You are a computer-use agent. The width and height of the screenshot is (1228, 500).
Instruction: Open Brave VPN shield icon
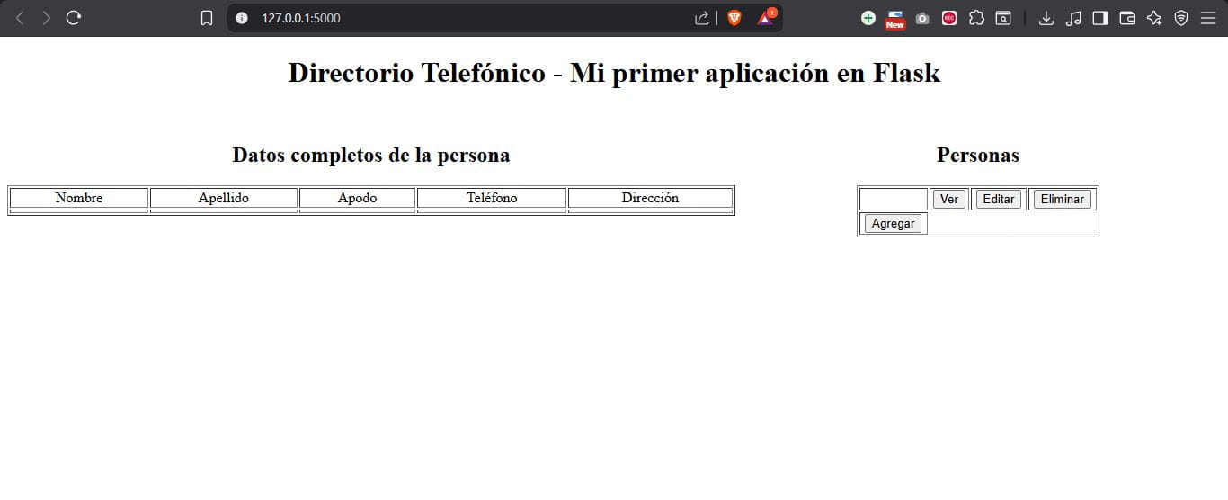click(1181, 18)
